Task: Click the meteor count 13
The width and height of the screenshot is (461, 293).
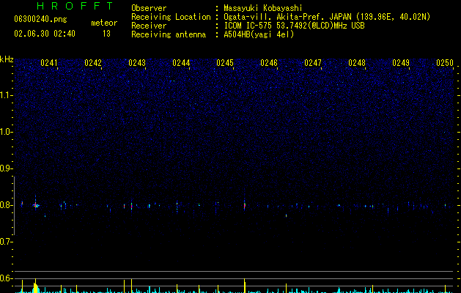Action: tap(106, 34)
